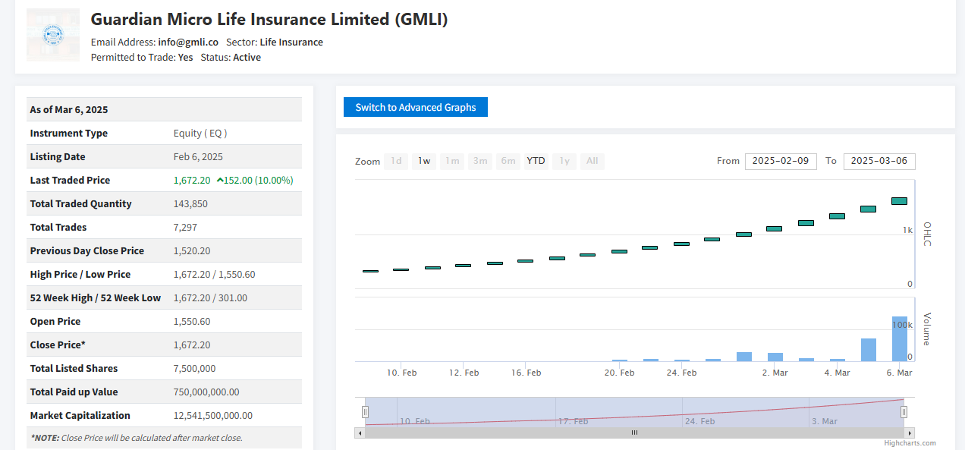Set chart zoom to 3m
965x450 pixels.
pos(479,161)
